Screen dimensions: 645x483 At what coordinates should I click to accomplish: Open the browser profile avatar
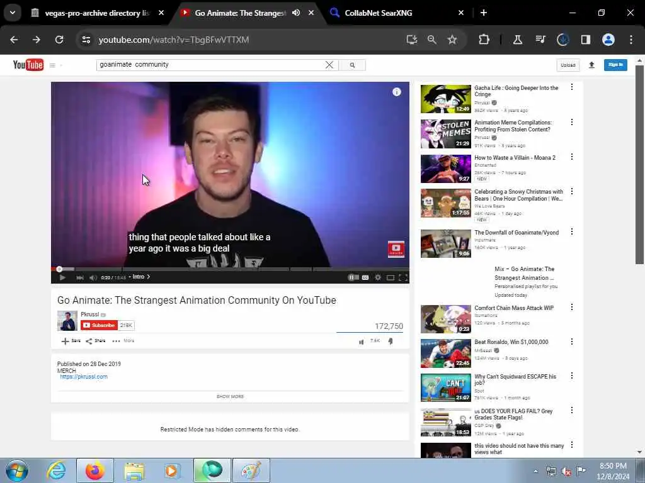[608, 40]
